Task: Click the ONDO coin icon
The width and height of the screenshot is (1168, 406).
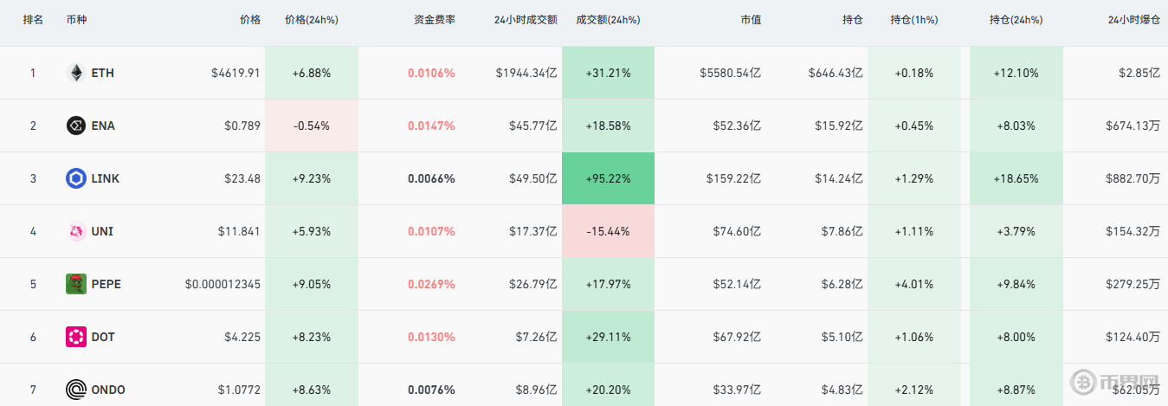Action: (x=75, y=390)
